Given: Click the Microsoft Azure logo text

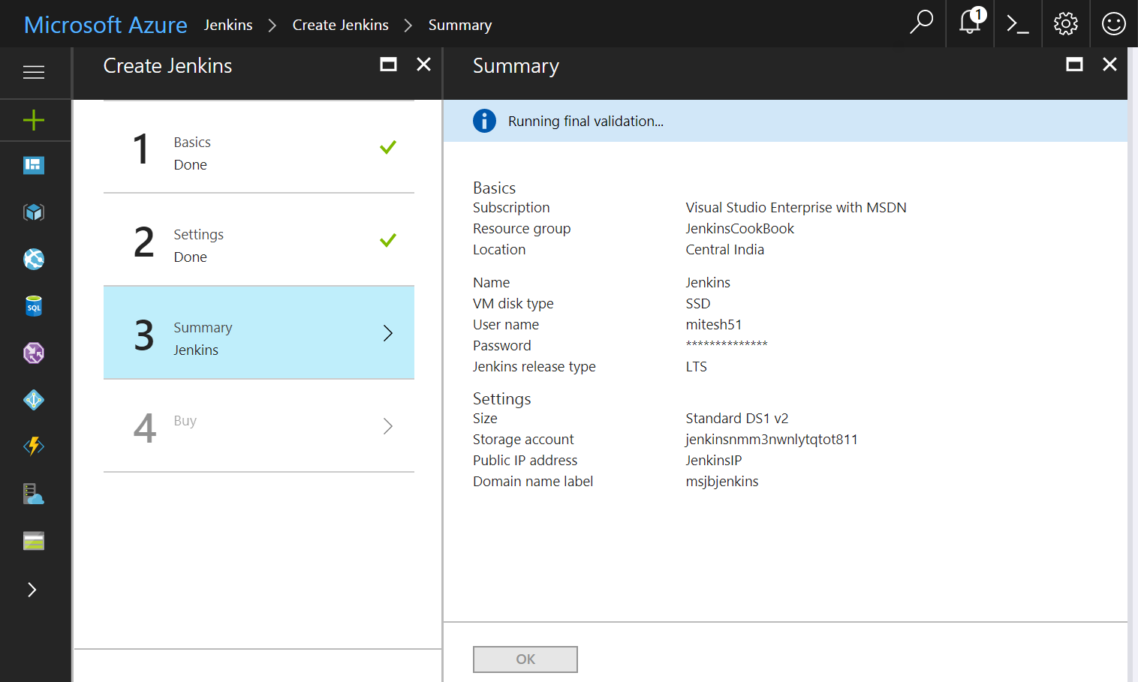Looking at the screenshot, I should 106,25.
